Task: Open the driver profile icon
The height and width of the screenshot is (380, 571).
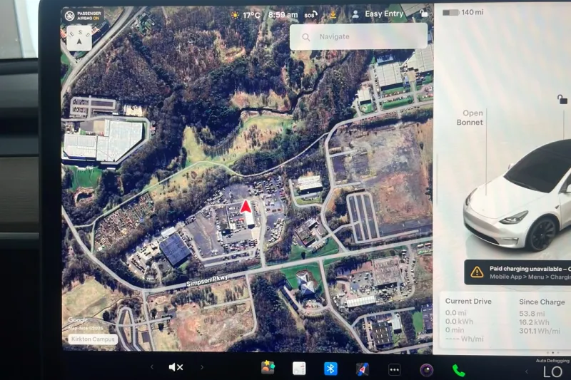Action: pos(355,14)
